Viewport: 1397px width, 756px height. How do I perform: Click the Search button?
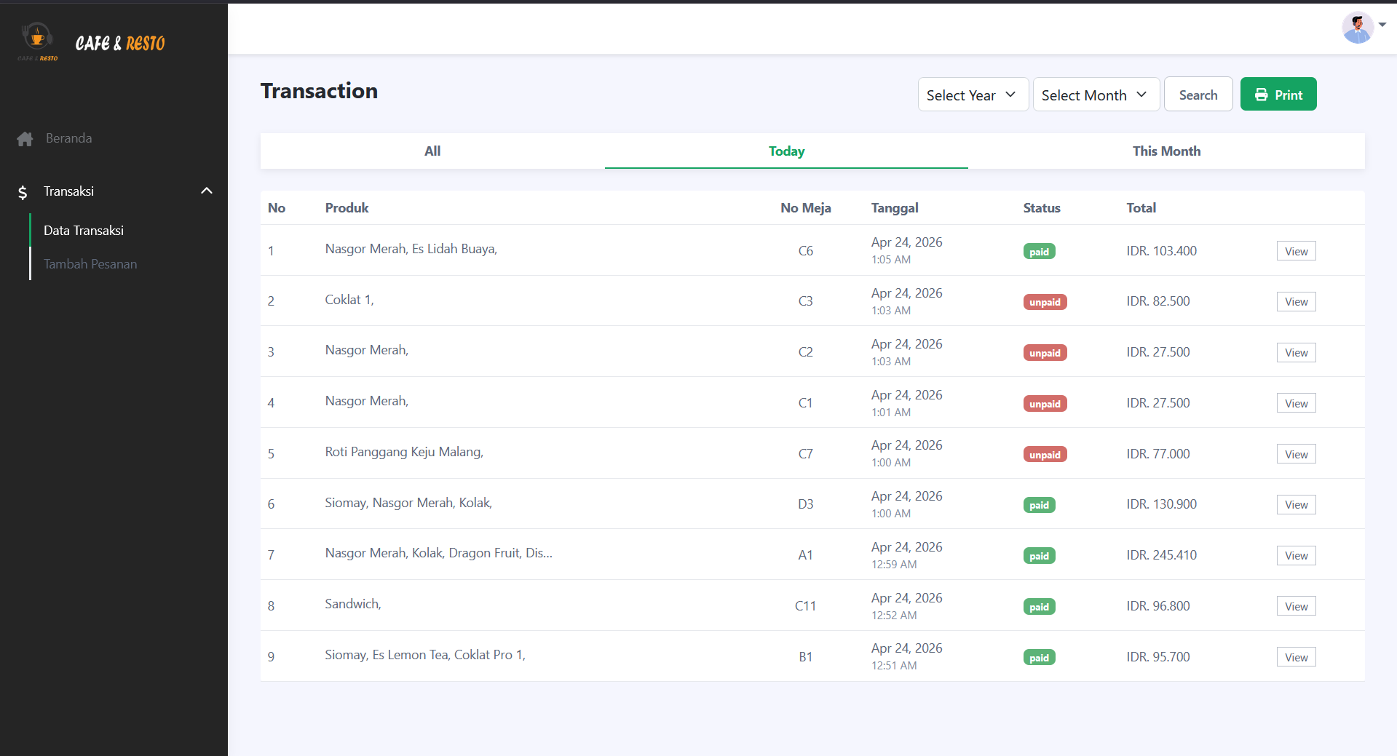point(1198,95)
